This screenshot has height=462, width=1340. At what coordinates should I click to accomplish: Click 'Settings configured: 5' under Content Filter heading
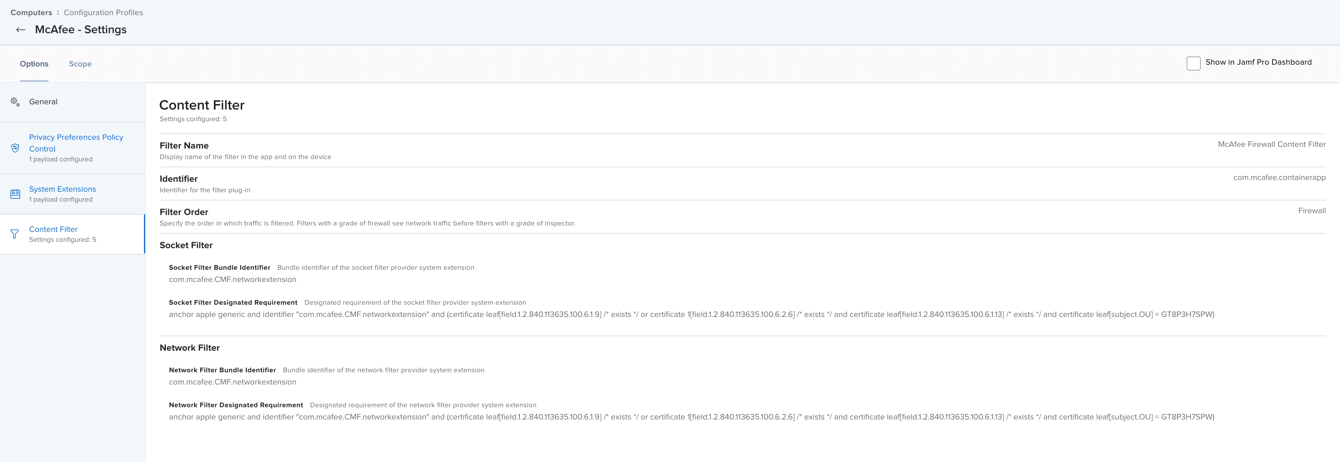coord(193,119)
